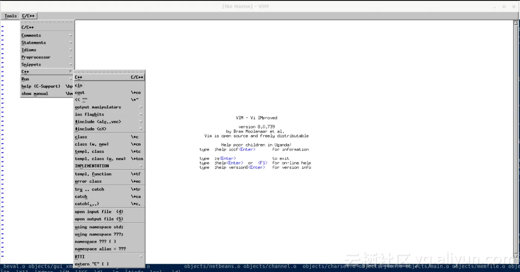Click scrollbar up arrow

click(517, 23)
